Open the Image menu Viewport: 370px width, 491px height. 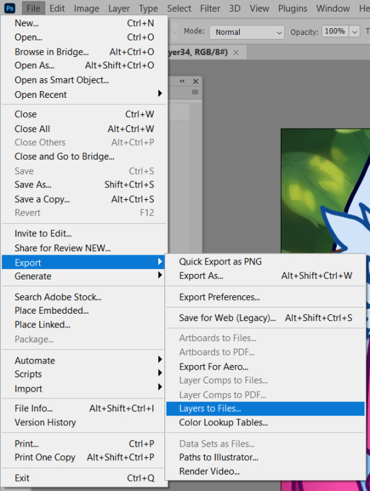click(x=86, y=8)
